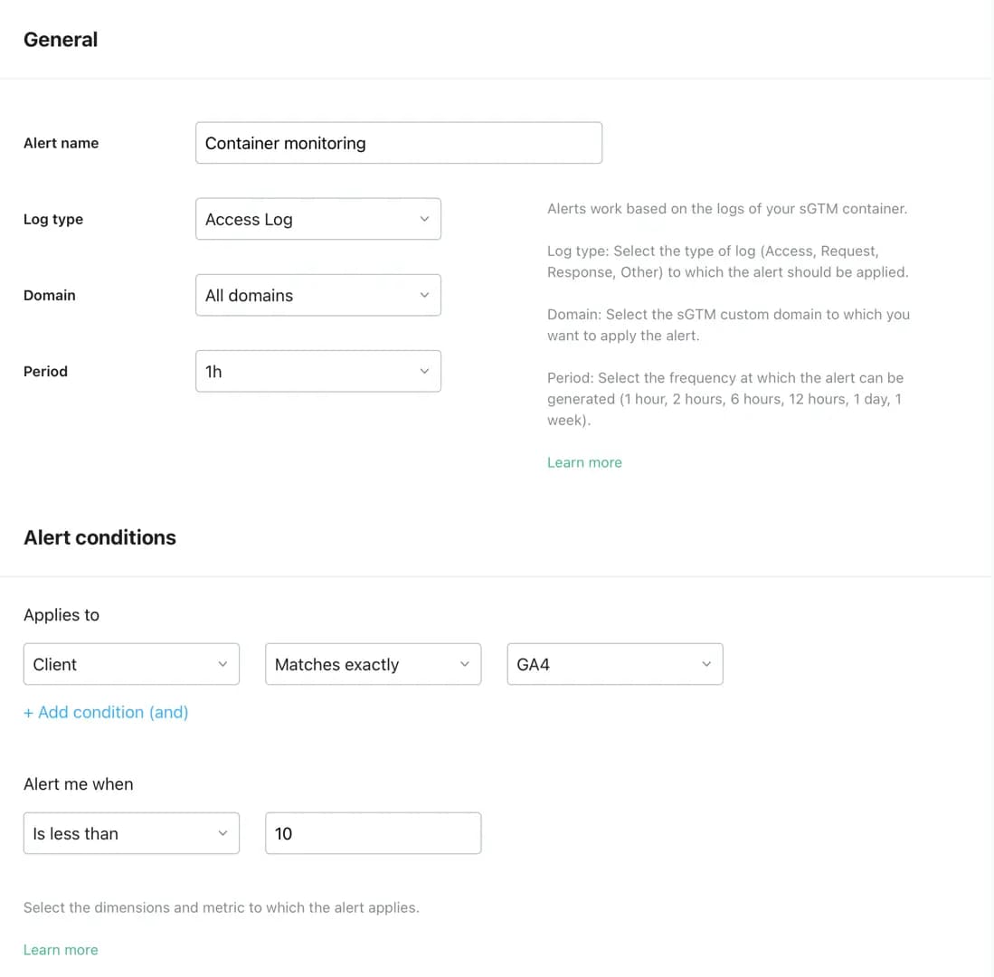Image resolution: width=994 pixels, height=977 pixels.
Task: Open Learn more link in General section
Action: click(584, 462)
